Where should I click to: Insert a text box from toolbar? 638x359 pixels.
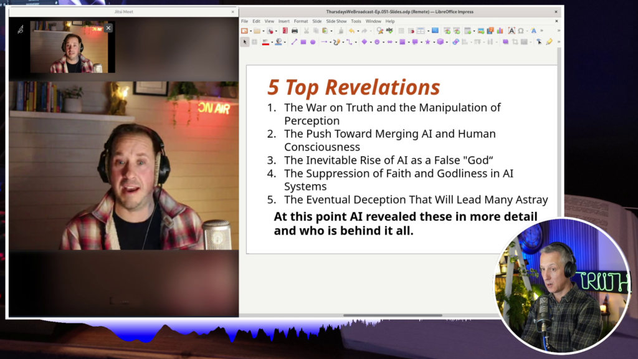(512, 31)
